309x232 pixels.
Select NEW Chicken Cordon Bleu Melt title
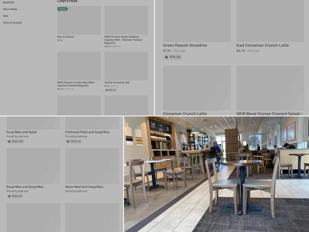point(76,84)
